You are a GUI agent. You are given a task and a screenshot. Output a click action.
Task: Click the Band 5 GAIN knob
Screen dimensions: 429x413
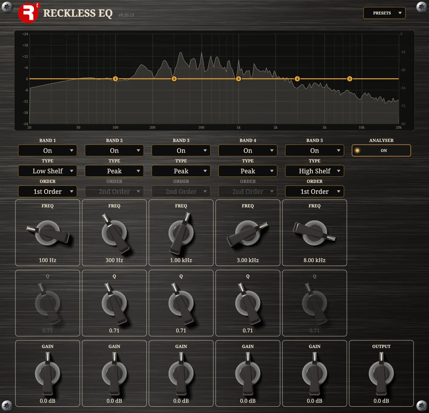tap(315, 373)
